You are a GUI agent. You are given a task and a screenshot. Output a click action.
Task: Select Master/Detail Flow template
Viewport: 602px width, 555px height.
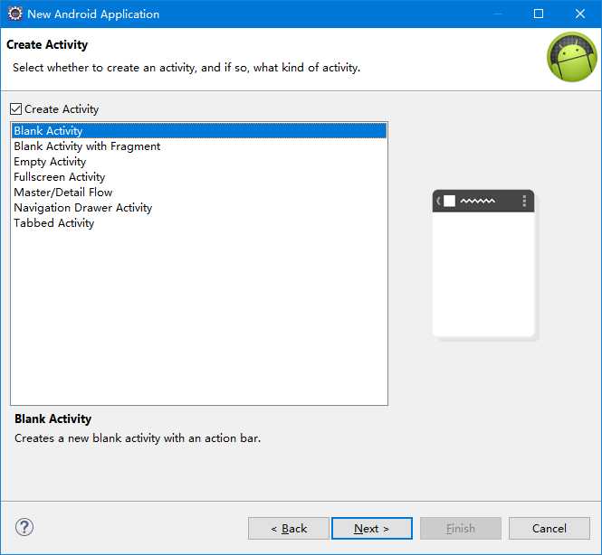point(199,192)
